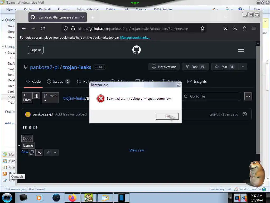Click the Files back button

coord(27,98)
